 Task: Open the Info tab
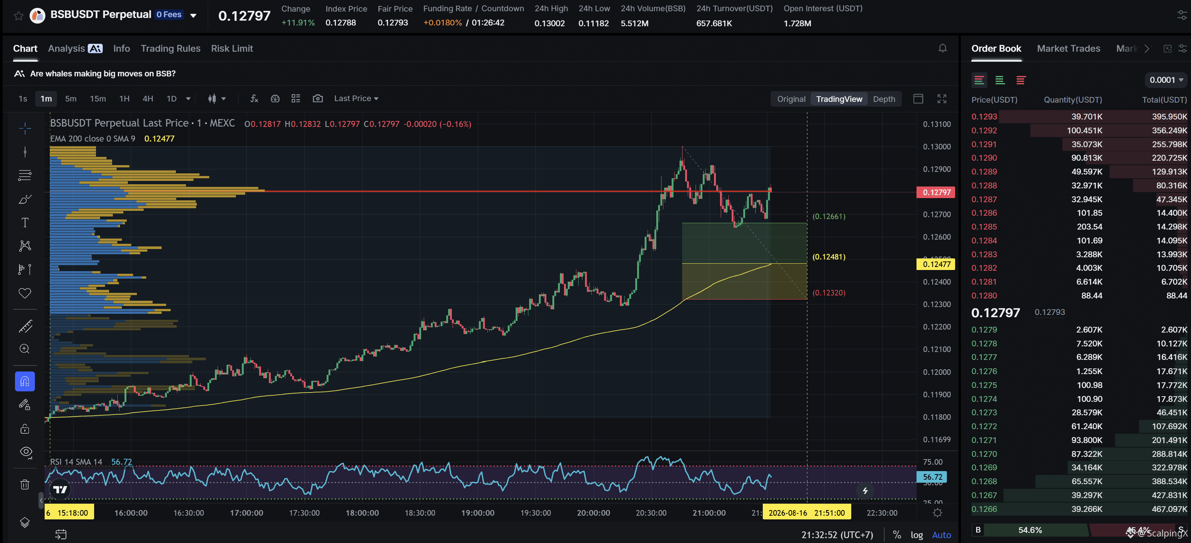point(121,48)
